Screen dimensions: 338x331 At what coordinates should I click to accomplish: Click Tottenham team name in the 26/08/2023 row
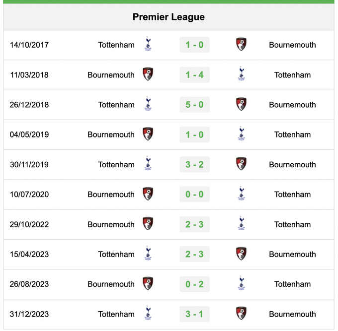(x=292, y=284)
